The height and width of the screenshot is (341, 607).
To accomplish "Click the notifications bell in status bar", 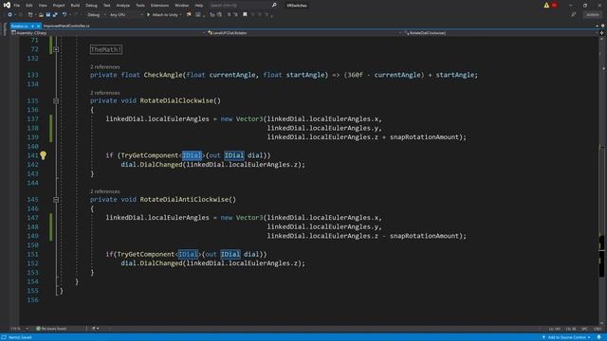I will click(x=598, y=337).
